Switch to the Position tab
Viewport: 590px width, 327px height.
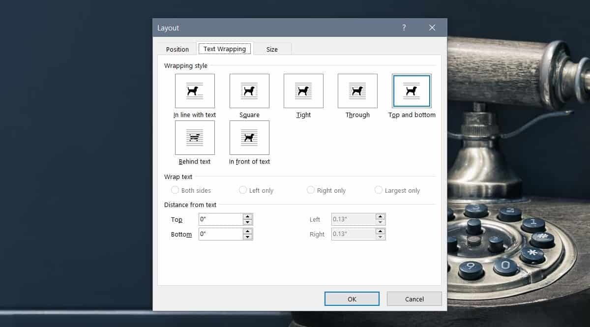pyautogui.click(x=177, y=49)
